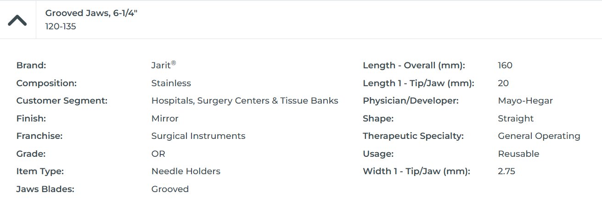This screenshot has width=602, height=215.
Task: Click the Needle Holders item type value
Action: [186, 171]
